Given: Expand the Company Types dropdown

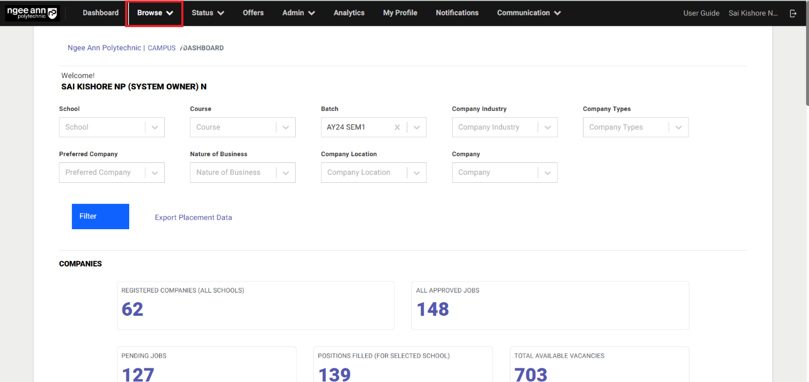Looking at the screenshot, I should 635,127.
